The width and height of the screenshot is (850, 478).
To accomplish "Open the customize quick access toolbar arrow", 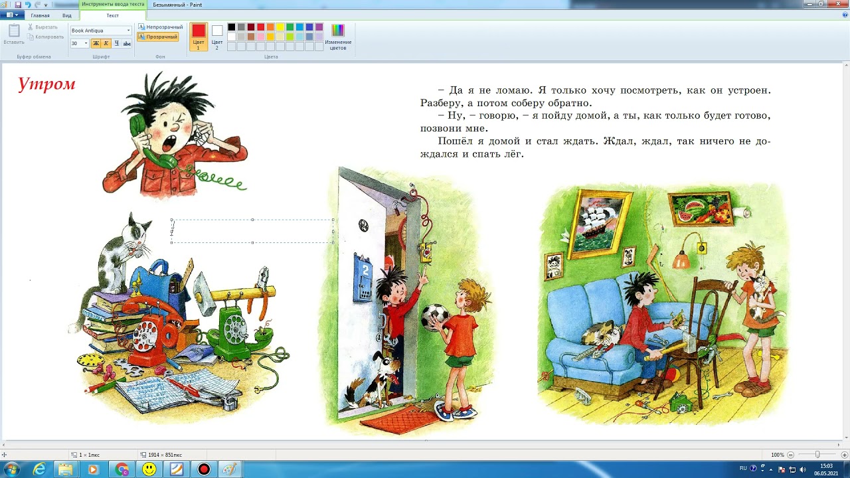I will (x=46, y=5).
